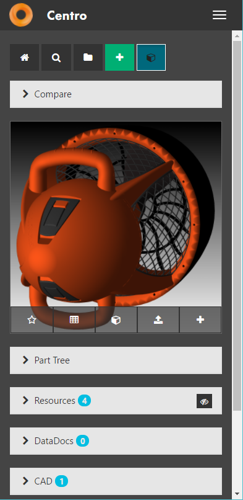Click the upload icon under the preview

point(158,320)
